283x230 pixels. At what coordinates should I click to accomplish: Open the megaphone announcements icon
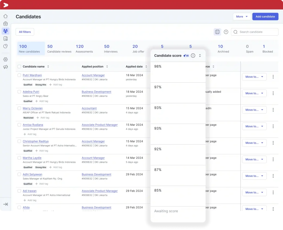pyautogui.click(x=6, y=67)
